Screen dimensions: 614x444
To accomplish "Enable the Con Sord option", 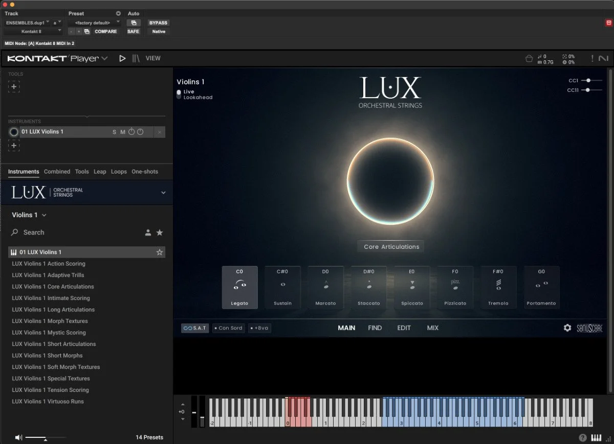I will pos(229,328).
